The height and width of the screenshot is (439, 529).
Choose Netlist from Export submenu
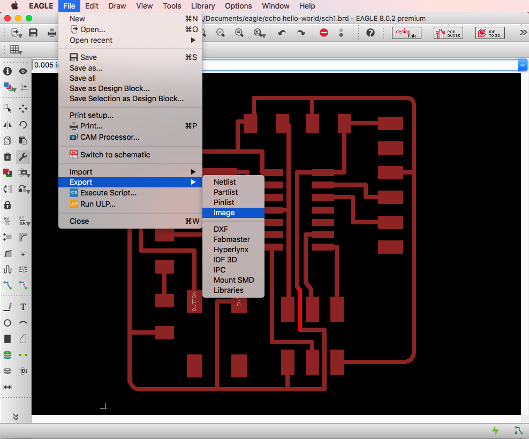(233, 182)
